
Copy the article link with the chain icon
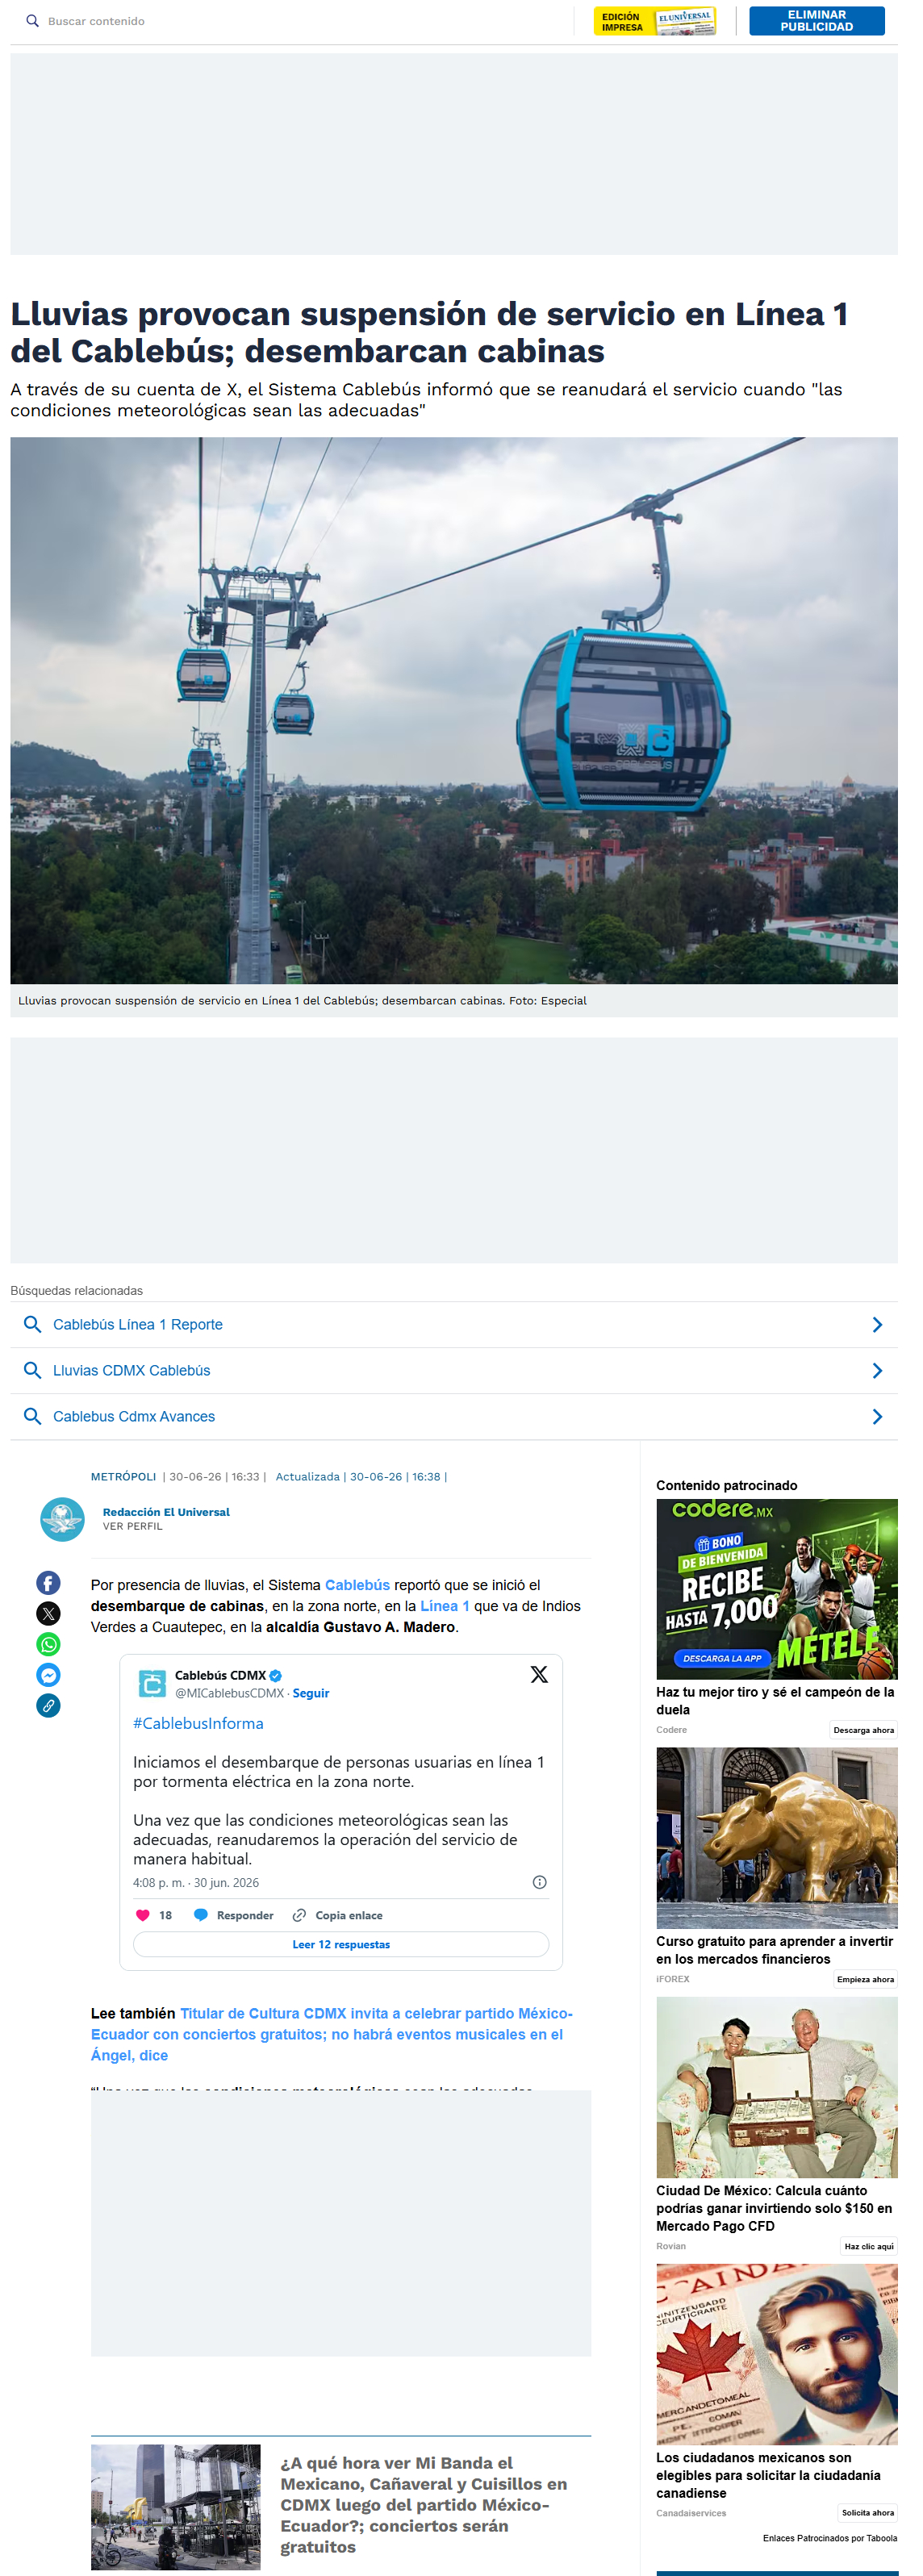point(48,1706)
